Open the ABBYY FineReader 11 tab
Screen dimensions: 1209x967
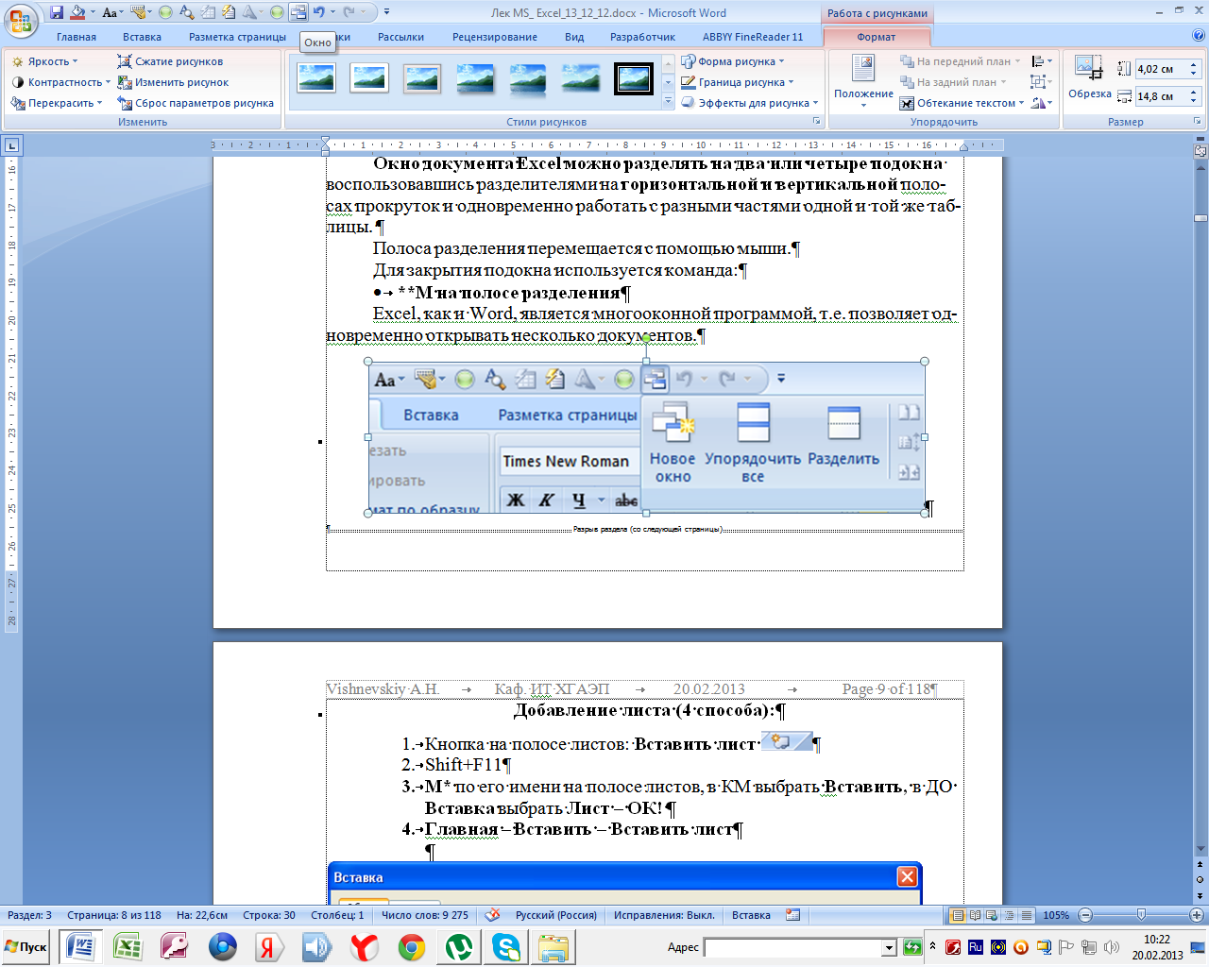753,37
